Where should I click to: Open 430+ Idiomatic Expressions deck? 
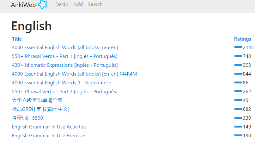pos(65,65)
